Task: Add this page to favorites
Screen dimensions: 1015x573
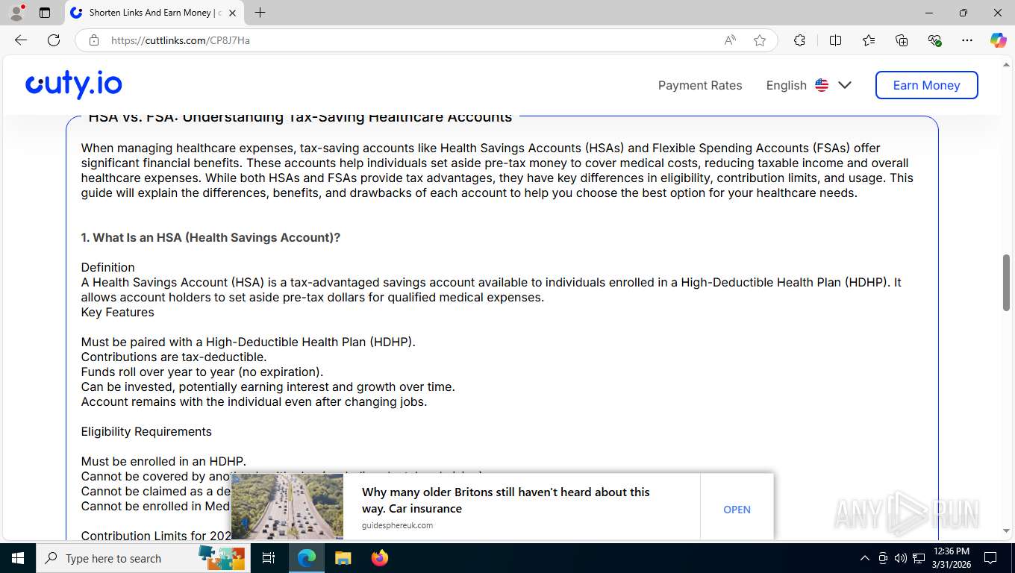Action: point(760,40)
